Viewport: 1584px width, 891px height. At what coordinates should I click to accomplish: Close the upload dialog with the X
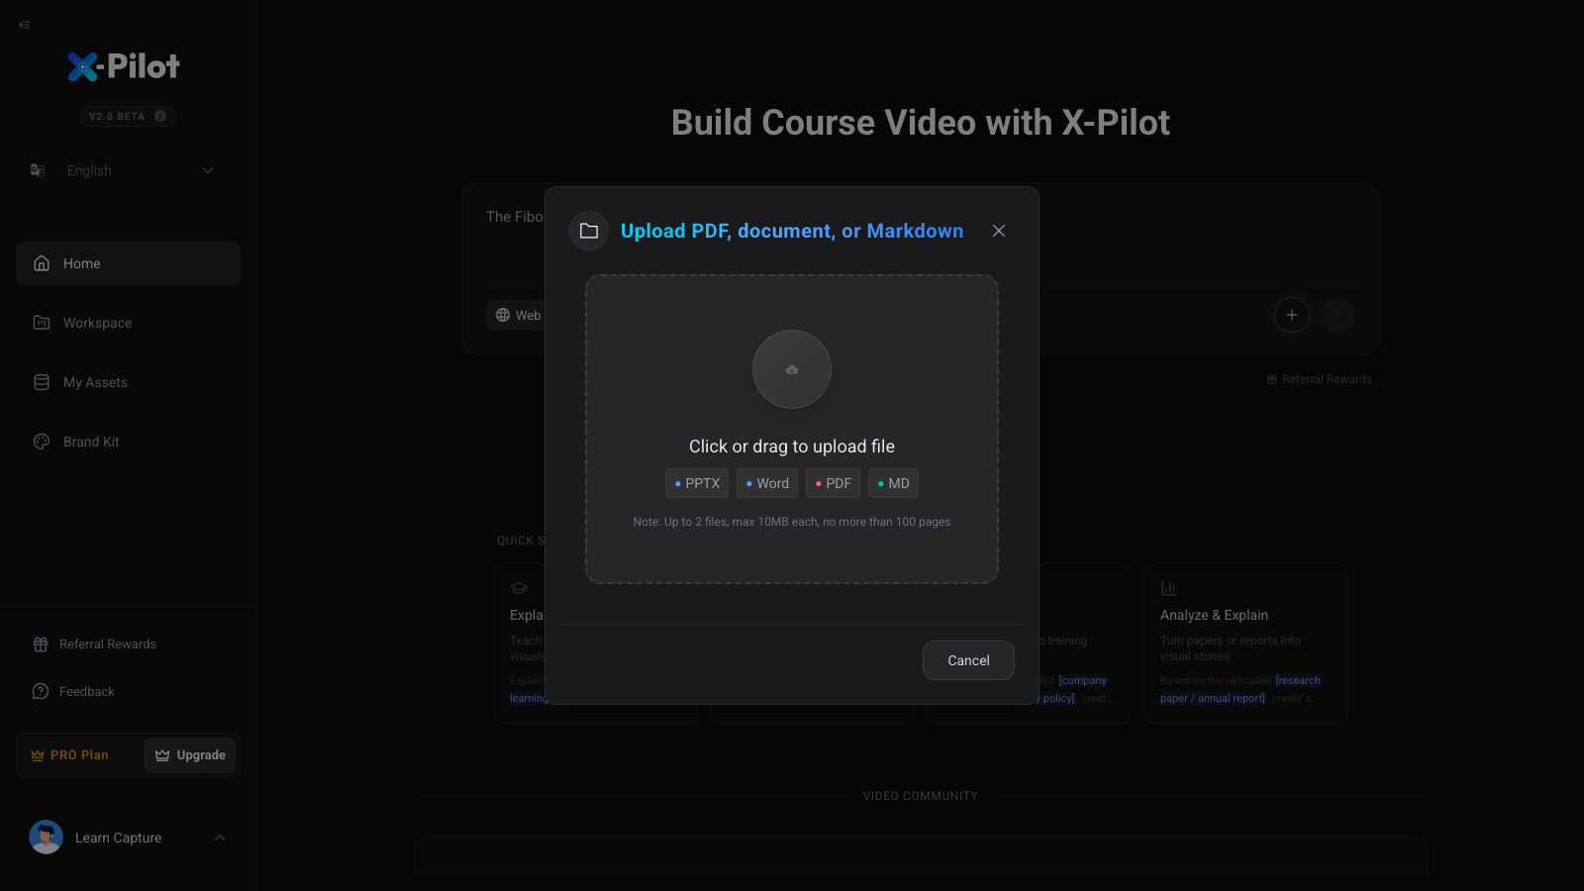coord(999,231)
